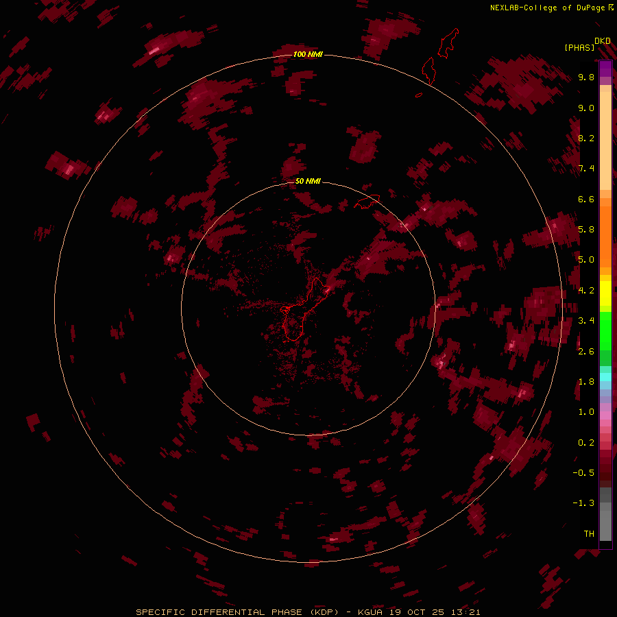The width and height of the screenshot is (617, 617).
Task: Click the 0.2 legend value
Action: [x=586, y=443]
